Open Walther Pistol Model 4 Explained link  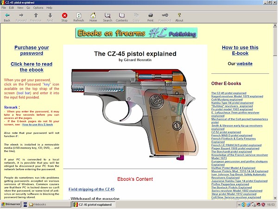(233, 168)
